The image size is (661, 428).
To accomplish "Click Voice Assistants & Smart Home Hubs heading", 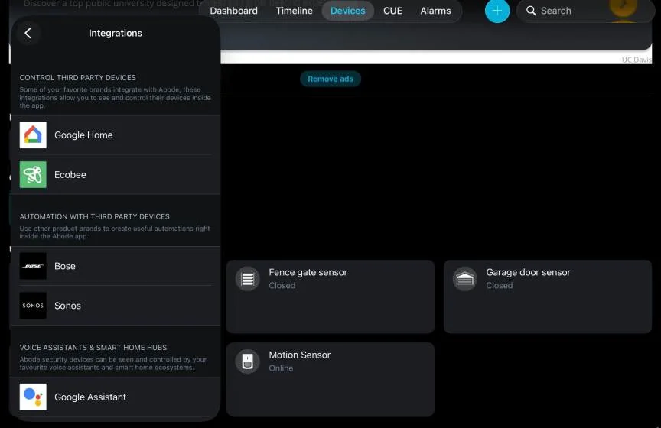I will pos(93,348).
